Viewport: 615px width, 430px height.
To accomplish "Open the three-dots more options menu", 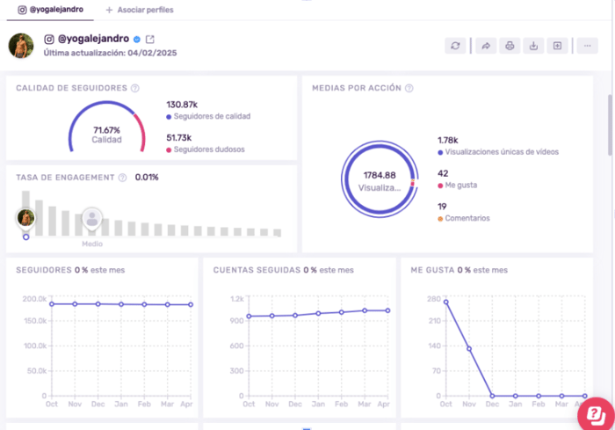I will tap(585, 46).
